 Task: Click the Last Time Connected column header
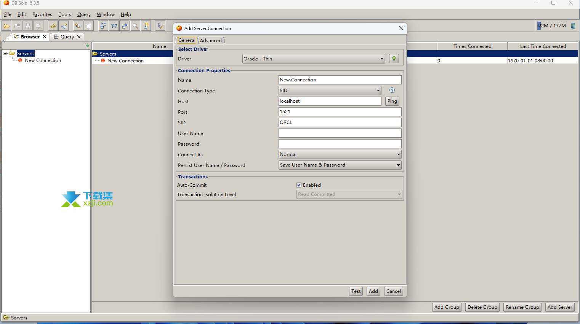543,46
